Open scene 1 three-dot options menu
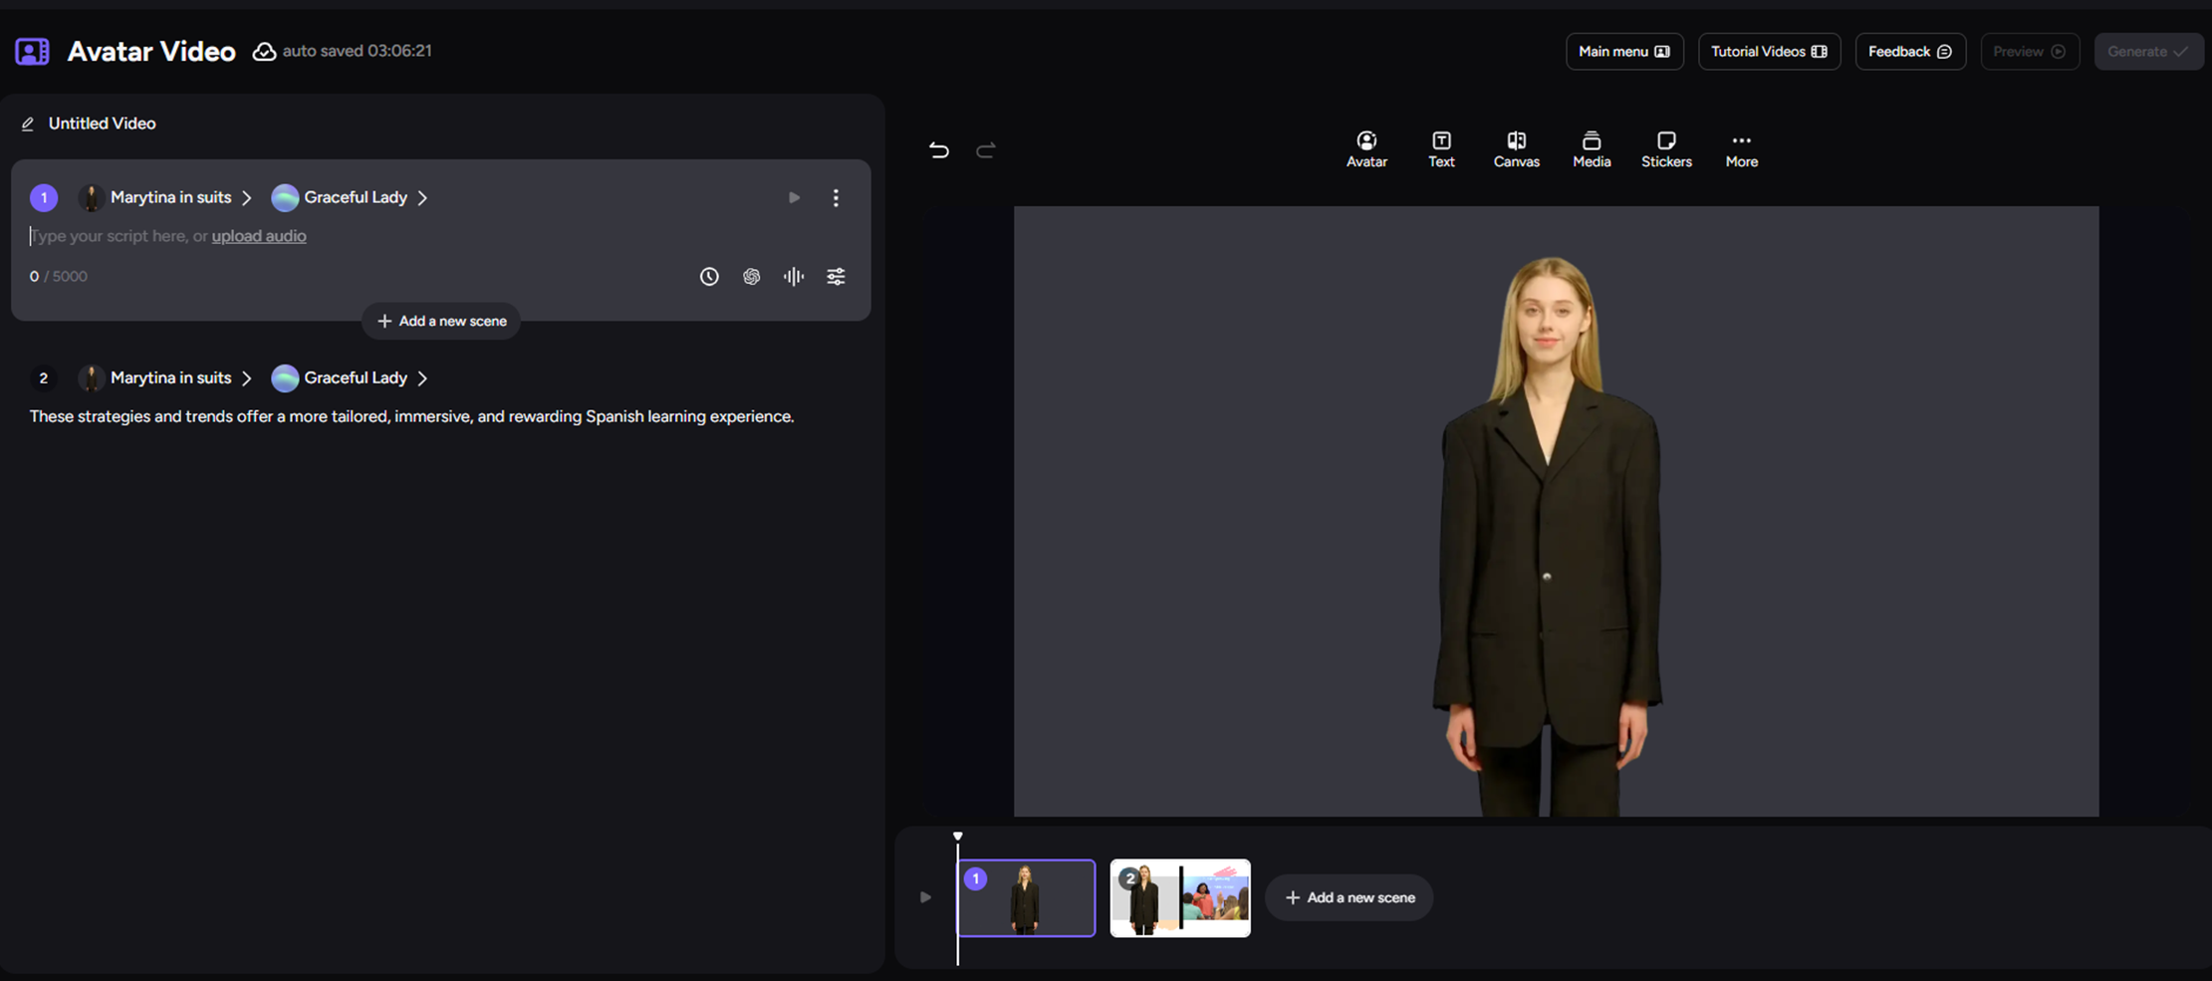The width and height of the screenshot is (2212, 981). 836,198
